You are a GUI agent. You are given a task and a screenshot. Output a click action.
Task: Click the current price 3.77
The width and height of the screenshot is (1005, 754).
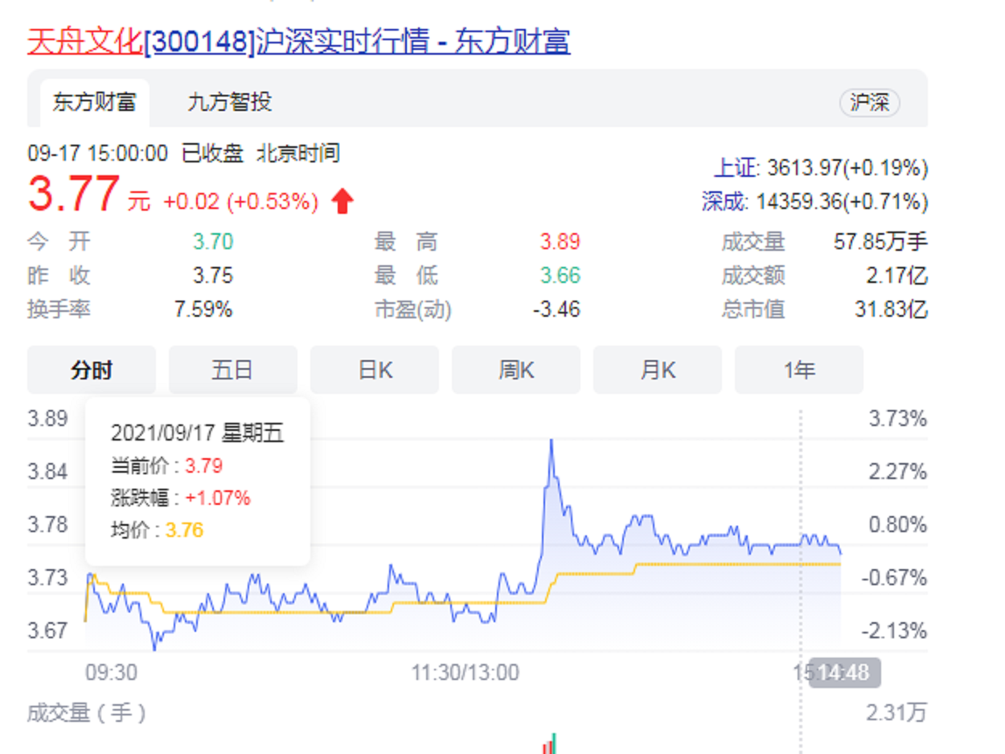click(74, 195)
